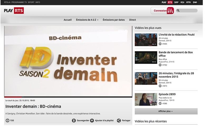This screenshot has height=128, width=206.
Task: Open the Box office trailer thumbnail
Action: tap(146, 57)
